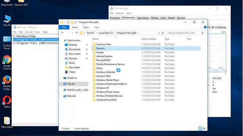Image resolution: width=243 pixels, height=136 pixels.
Task: Expand This PC breadcrumb chevron
Action: (96, 33)
